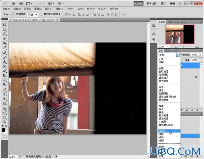
Task: Select the Eraser tool
Action: tap(4, 71)
